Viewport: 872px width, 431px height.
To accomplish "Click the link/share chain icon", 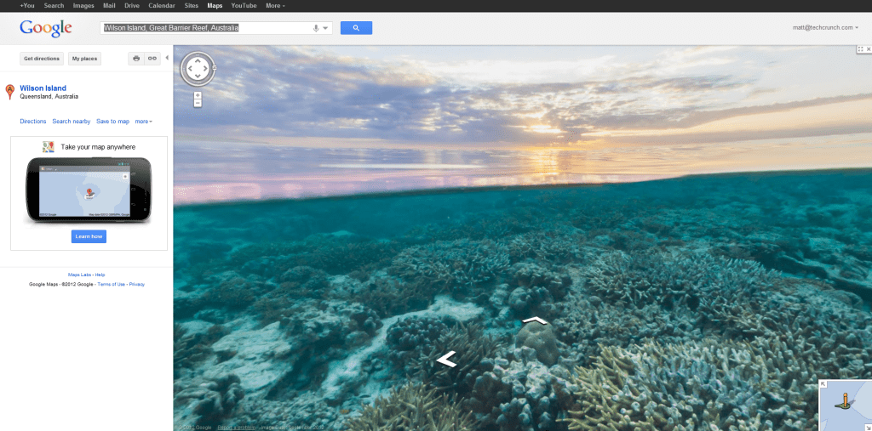I will (x=152, y=59).
